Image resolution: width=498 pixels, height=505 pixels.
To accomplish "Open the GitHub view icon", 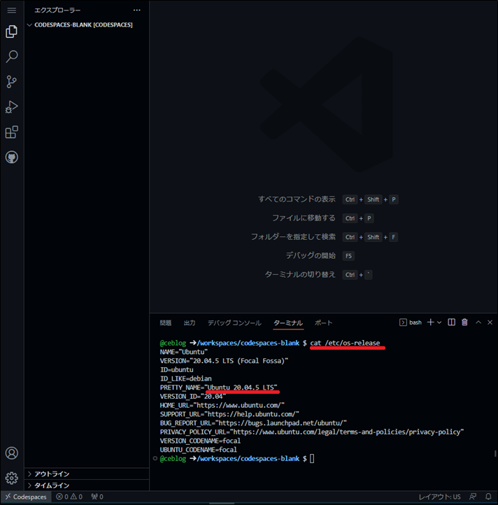I will [x=12, y=157].
